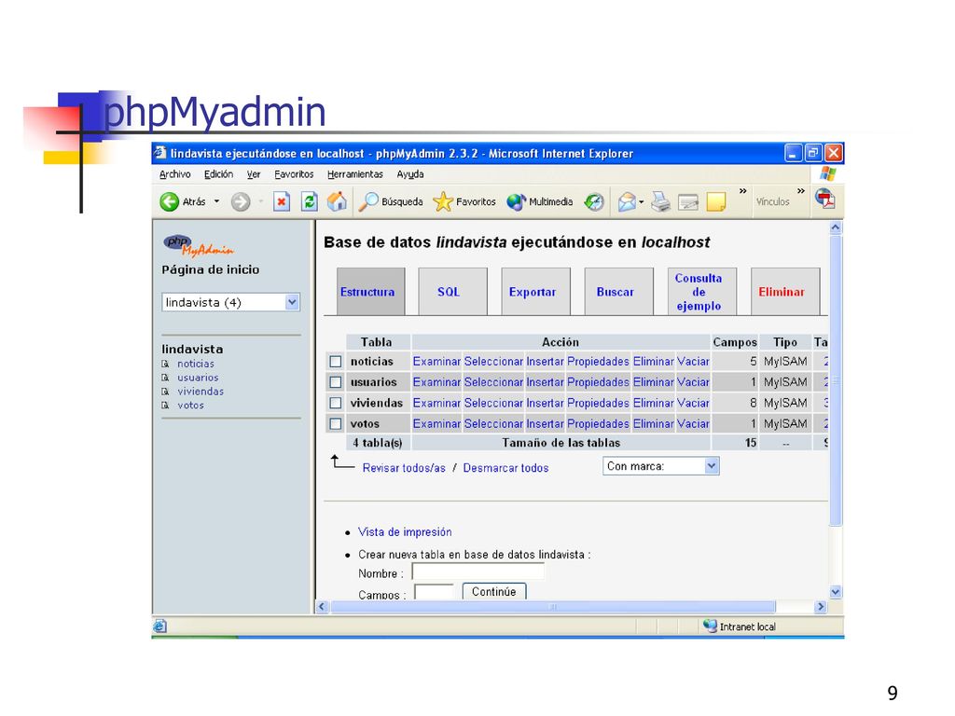Click the browse icon beside votos
This screenshot has width=955, height=716.
[x=165, y=406]
